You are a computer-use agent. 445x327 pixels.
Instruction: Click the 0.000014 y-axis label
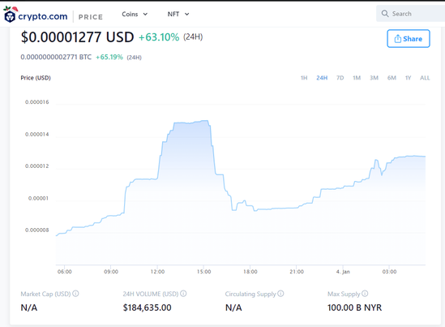(x=37, y=135)
